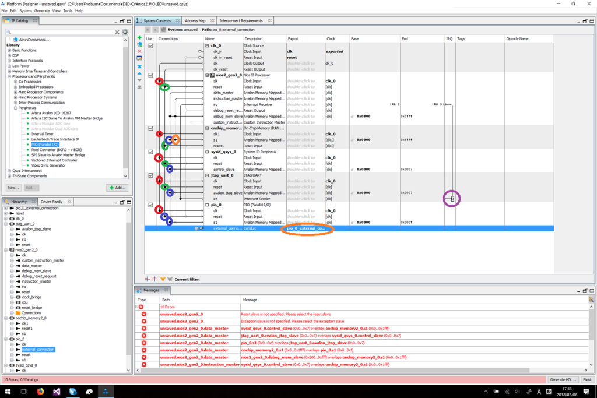The width and height of the screenshot is (597, 398).
Task: Click Task View icon in taskbar
Action: point(23,391)
